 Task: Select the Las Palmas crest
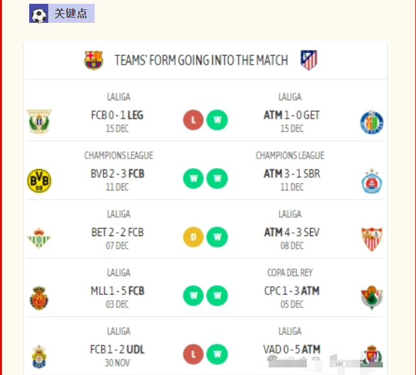pyautogui.click(x=39, y=356)
